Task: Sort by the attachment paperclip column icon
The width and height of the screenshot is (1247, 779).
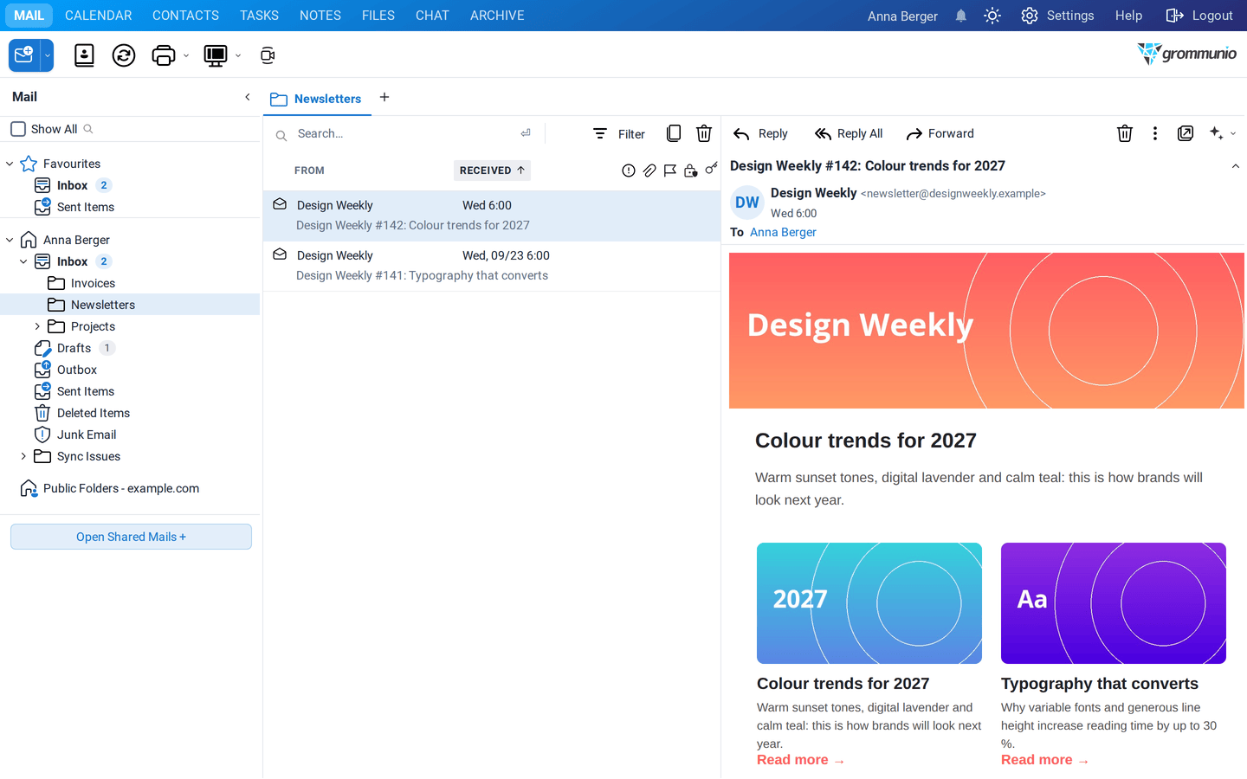Action: pos(649,171)
